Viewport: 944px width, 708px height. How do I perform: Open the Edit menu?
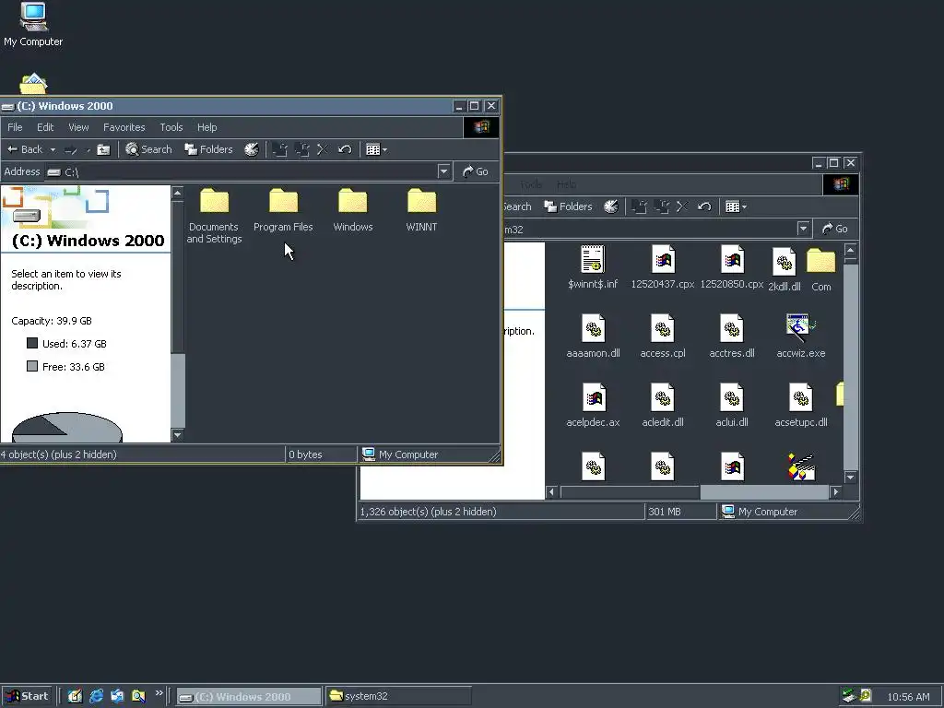pyautogui.click(x=45, y=127)
